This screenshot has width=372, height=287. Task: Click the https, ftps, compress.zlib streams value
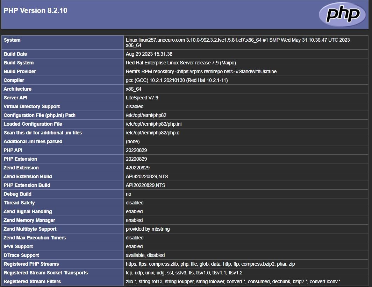(210, 264)
